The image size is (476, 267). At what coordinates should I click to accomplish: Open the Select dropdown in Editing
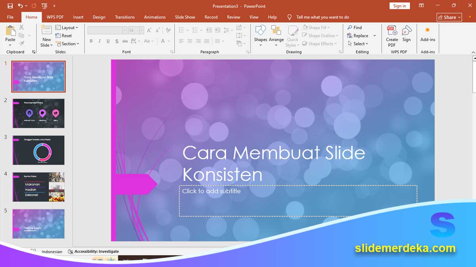click(x=358, y=44)
